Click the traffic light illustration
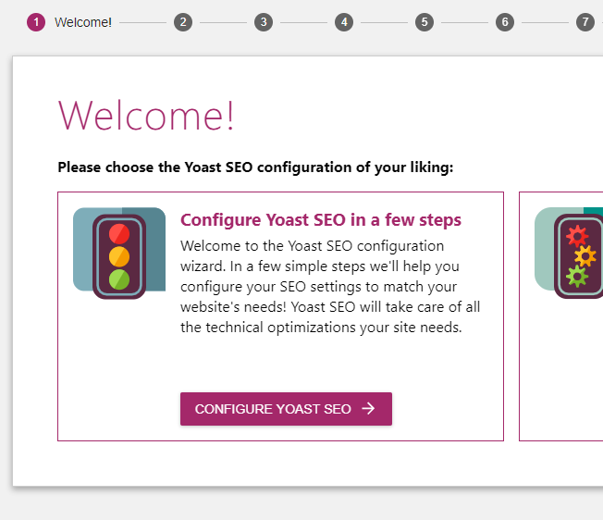The height and width of the screenshot is (520, 603). point(119,254)
